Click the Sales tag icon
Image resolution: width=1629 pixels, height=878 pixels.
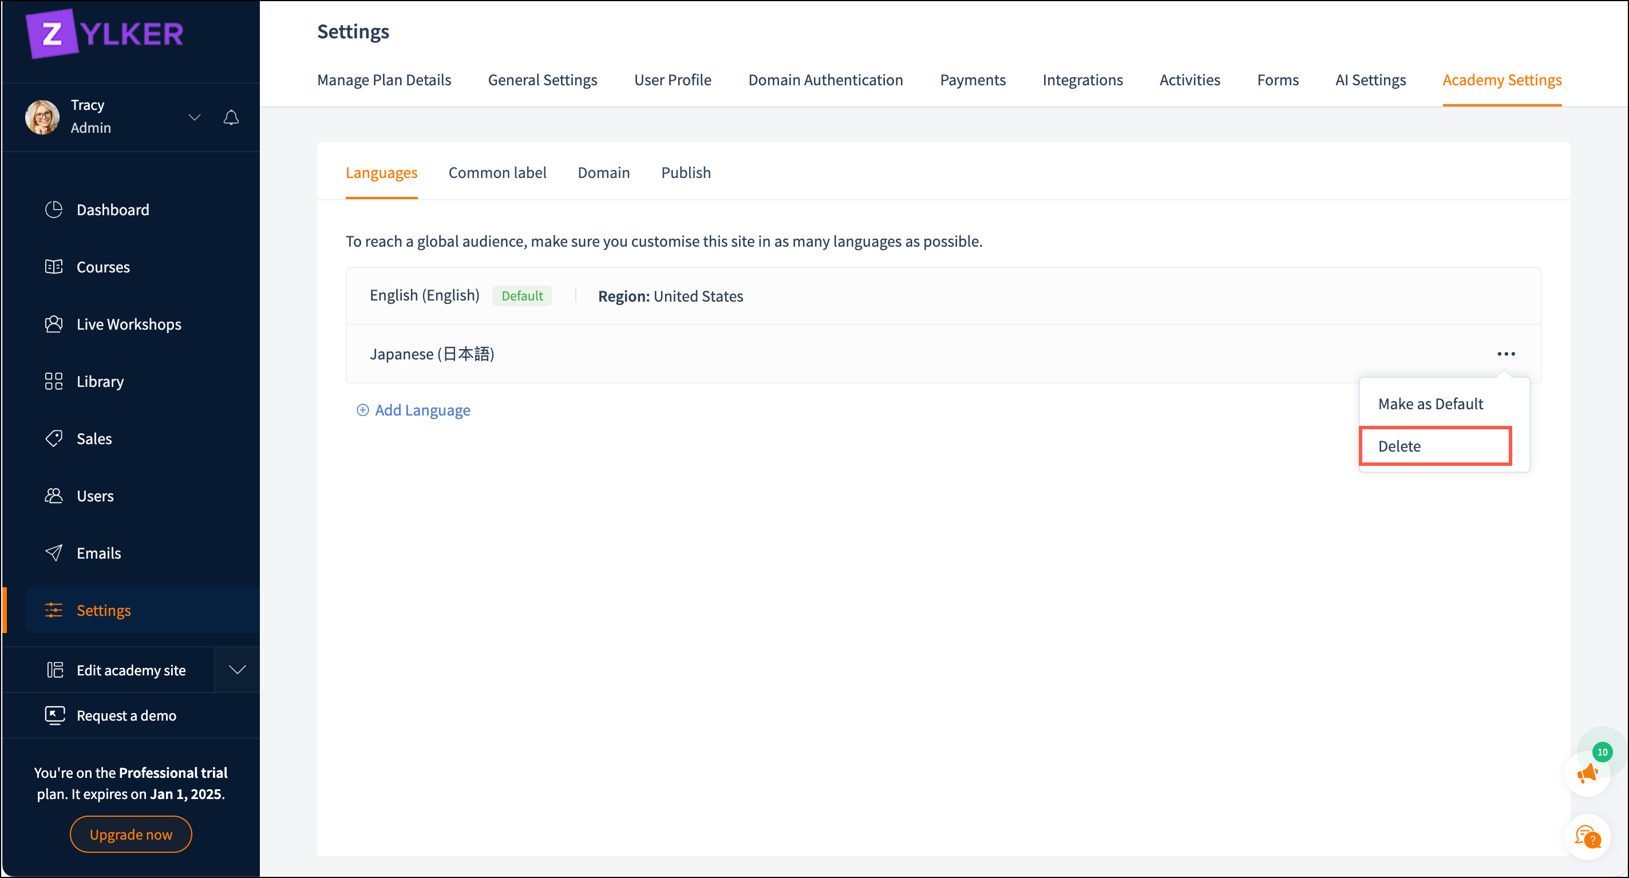tap(54, 438)
